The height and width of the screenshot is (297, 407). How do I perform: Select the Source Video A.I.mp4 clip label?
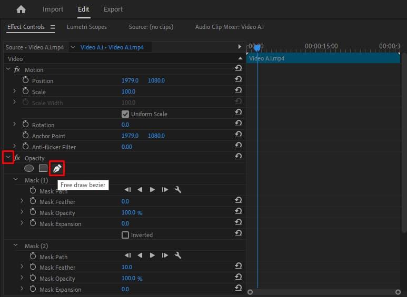[35, 47]
